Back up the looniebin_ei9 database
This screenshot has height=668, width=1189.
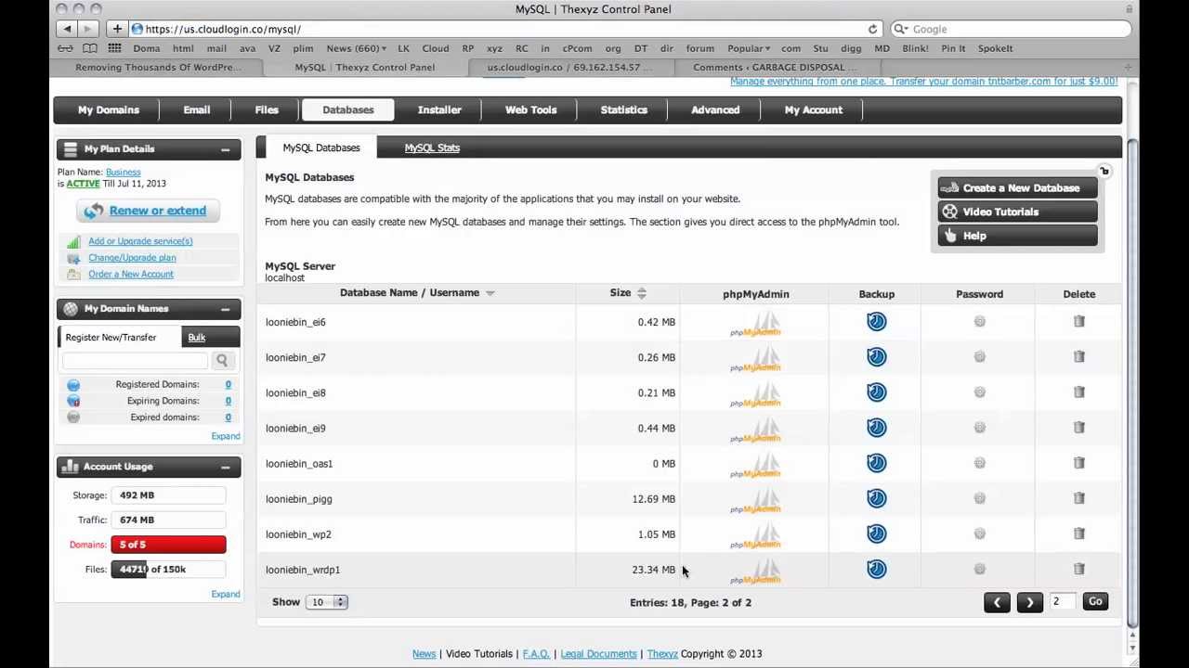pyautogui.click(x=876, y=428)
